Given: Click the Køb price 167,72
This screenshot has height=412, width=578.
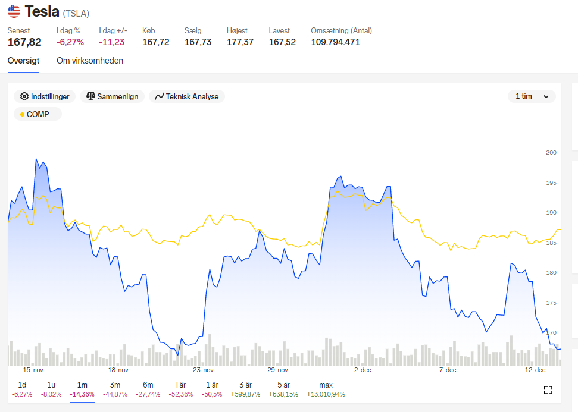Looking at the screenshot, I should click(x=156, y=42).
